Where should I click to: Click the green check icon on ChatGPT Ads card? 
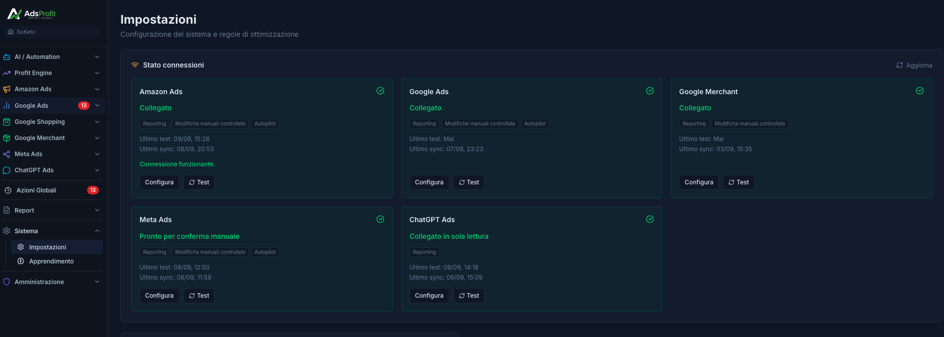pyautogui.click(x=650, y=219)
